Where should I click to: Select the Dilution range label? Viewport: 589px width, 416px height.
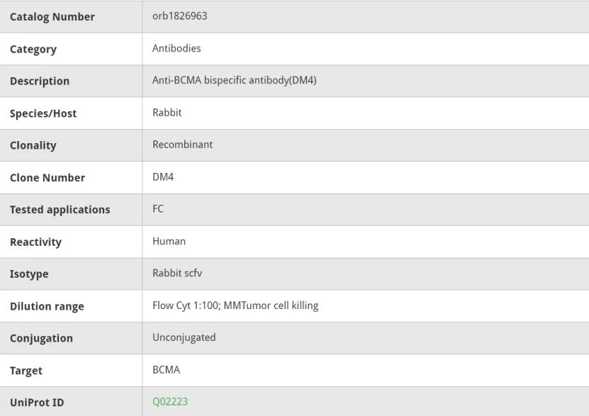(47, 306)
